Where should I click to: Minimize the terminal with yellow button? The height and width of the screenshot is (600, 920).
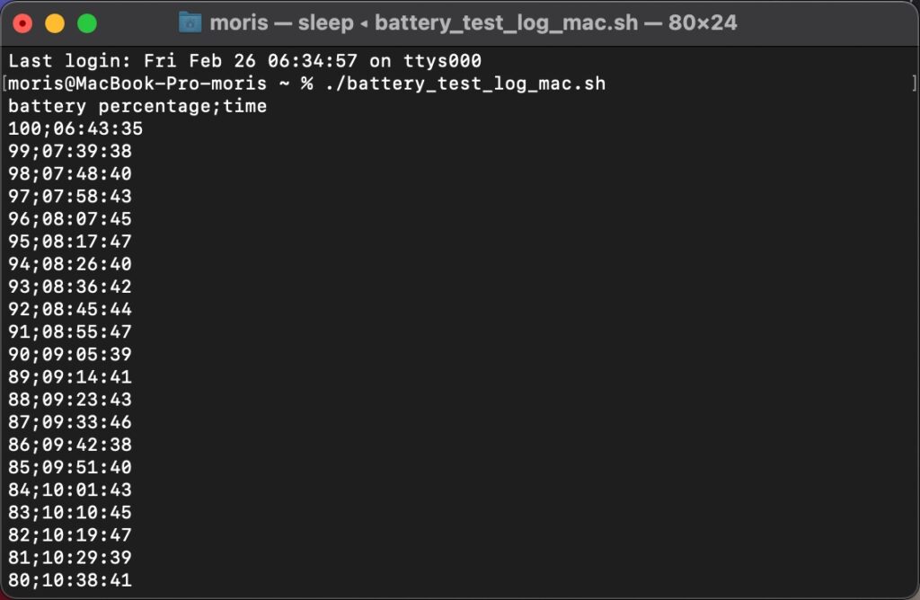pos(55,23)
